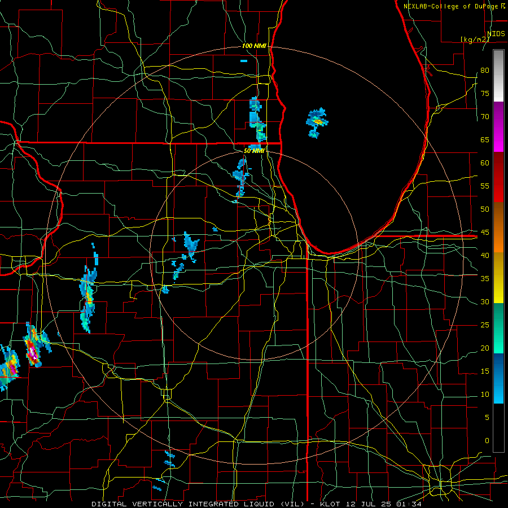Screen dimensions: 508x508
Task: Click the 50 NMI range ring label
Action: 255,151
